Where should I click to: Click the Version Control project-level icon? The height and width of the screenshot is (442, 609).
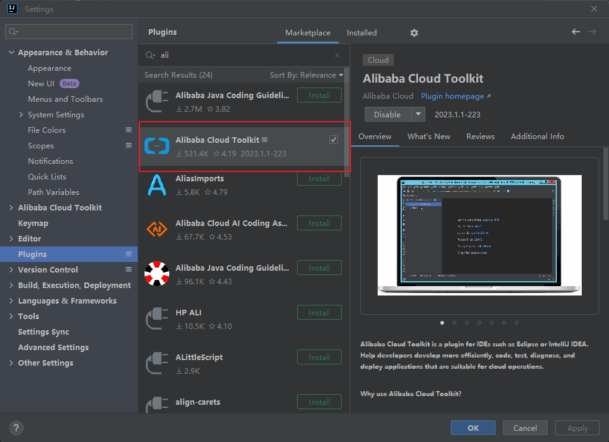point(128,269)
